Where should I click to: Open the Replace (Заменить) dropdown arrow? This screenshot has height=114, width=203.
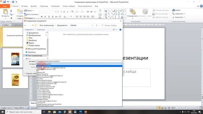tap(184, 14)
